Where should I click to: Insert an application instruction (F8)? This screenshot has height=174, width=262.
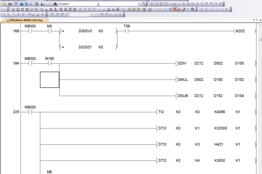(36, 9)
